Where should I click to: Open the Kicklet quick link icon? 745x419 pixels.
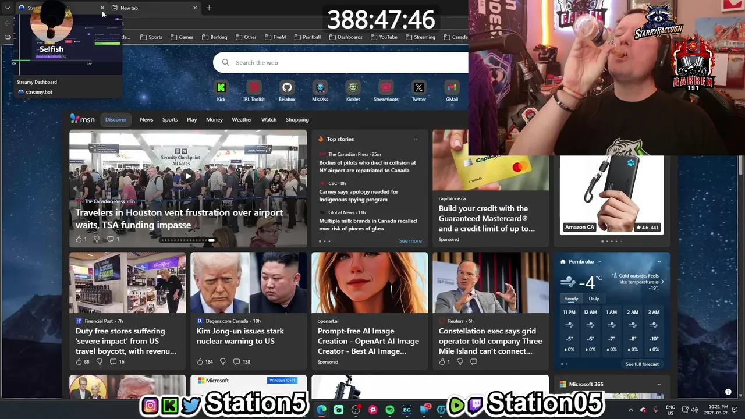pos(353,87)
